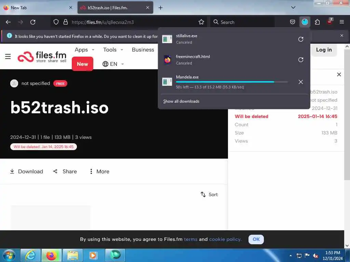Click the Mandela.exe download progress bar

(232, 82)
